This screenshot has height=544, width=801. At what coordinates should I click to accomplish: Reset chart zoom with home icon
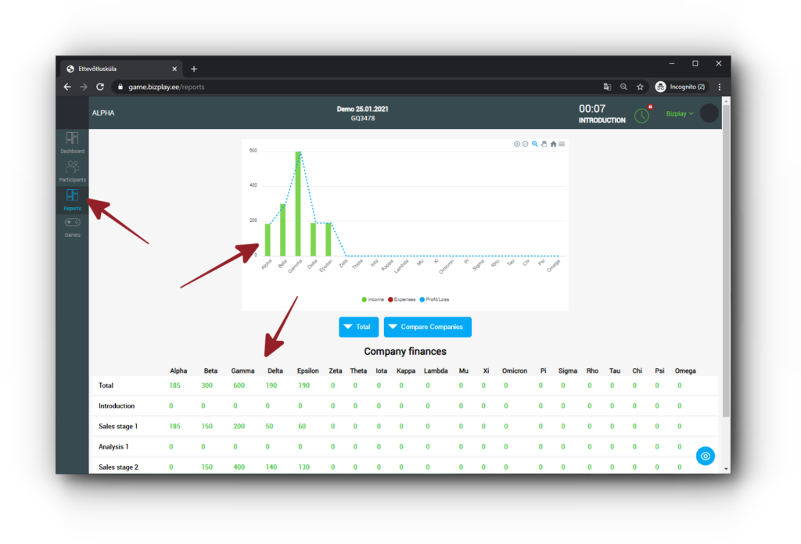[553, 144]
